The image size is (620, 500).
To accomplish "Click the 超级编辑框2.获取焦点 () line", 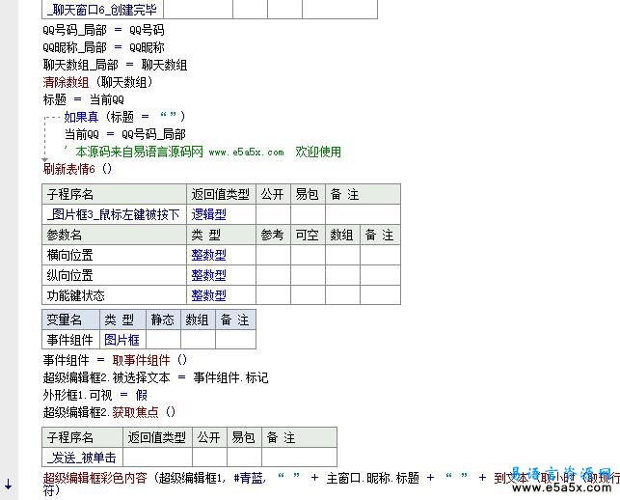I will tap(109, 412).
